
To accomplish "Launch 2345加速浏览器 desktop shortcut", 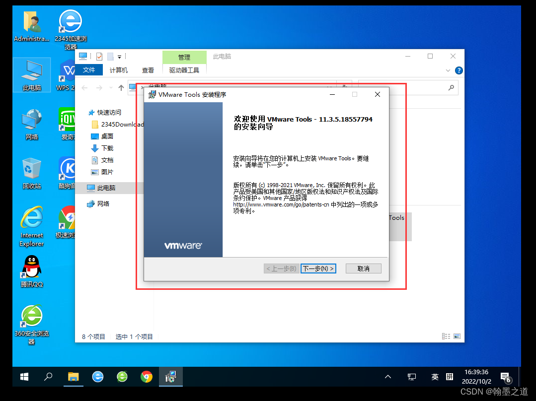I will pos(71,29).
